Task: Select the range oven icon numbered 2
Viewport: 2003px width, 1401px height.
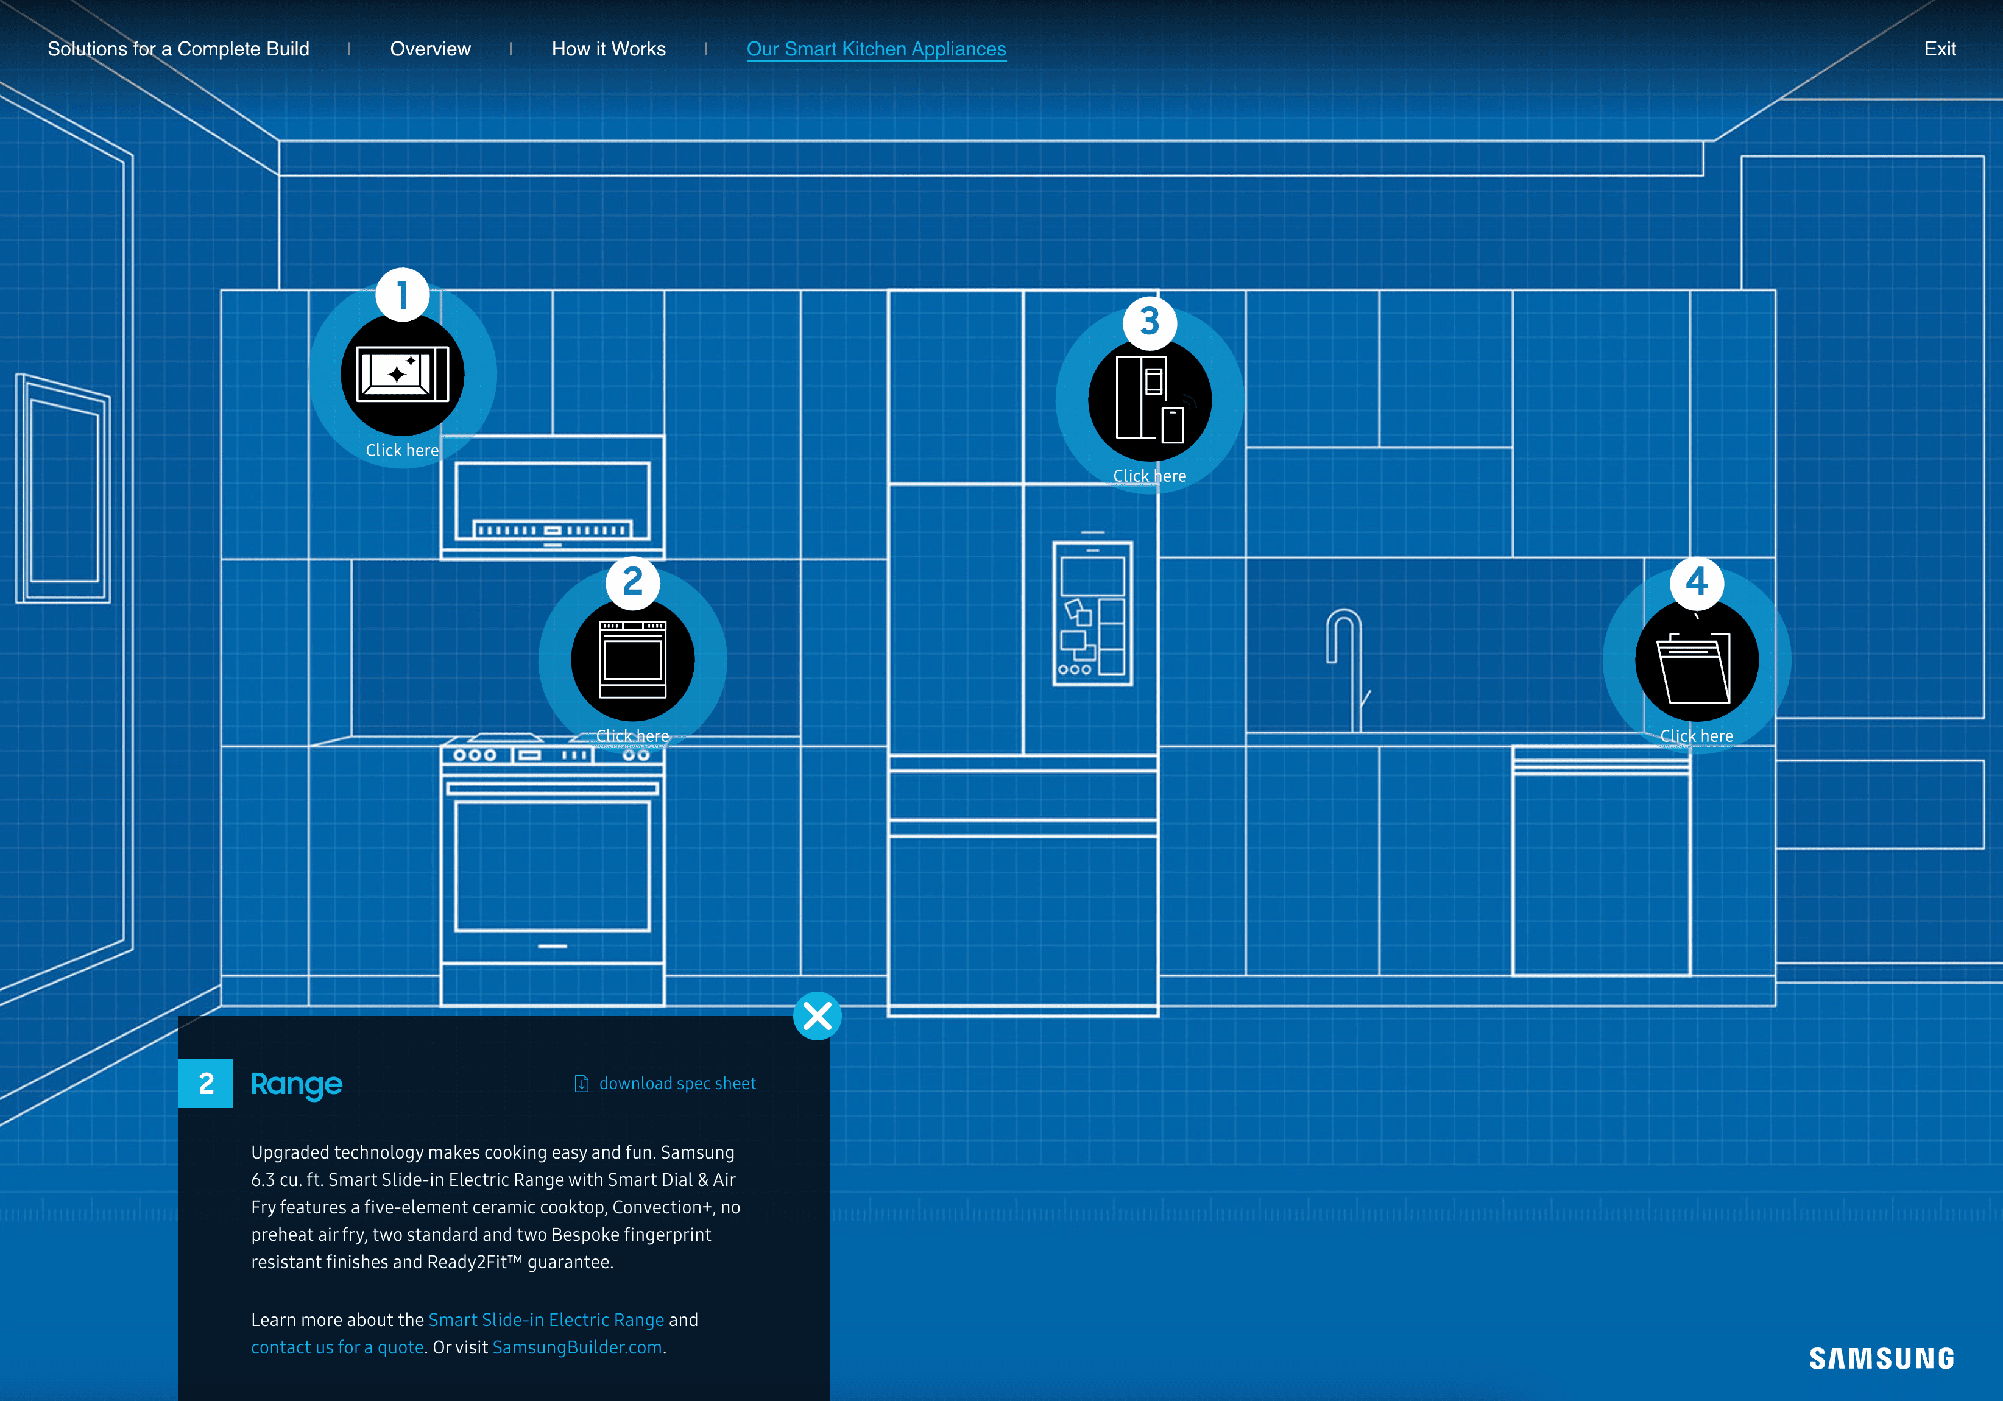Action: pos(632,660)
